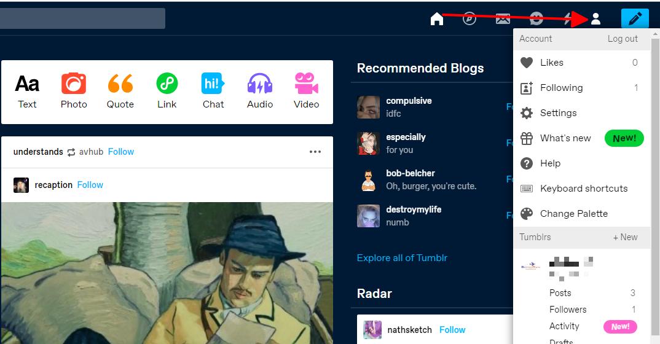Click the compulsive blog avatar
The image size is (660, 344).
368,107
